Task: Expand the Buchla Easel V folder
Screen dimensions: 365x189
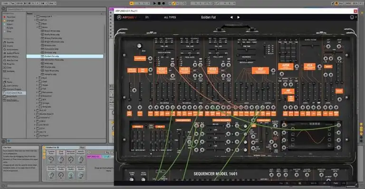Action: 35,114
